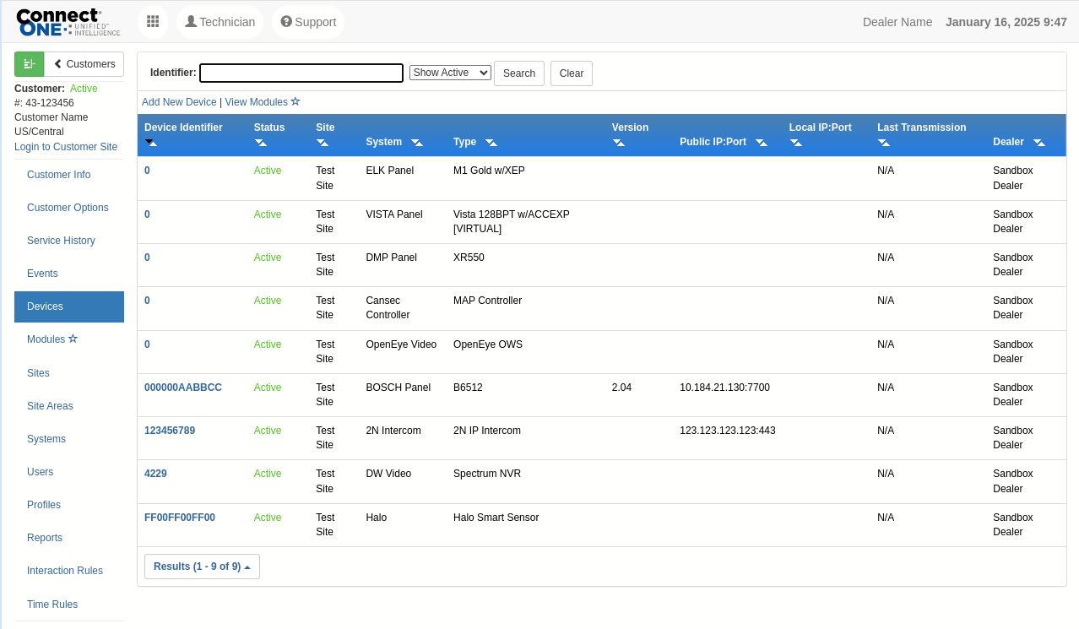
Task: Click sort arrows under Status header
Action: (x=261, y=142)
